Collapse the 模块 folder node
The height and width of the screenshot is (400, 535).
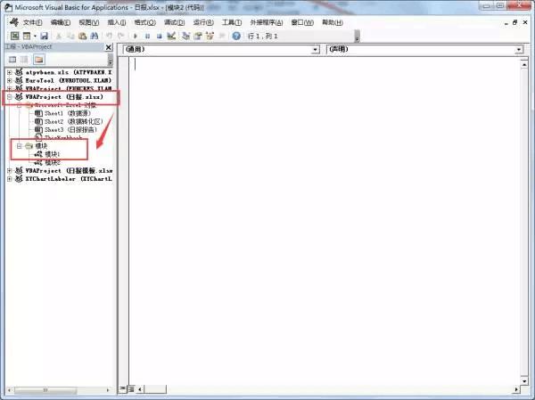click(19, 146)
